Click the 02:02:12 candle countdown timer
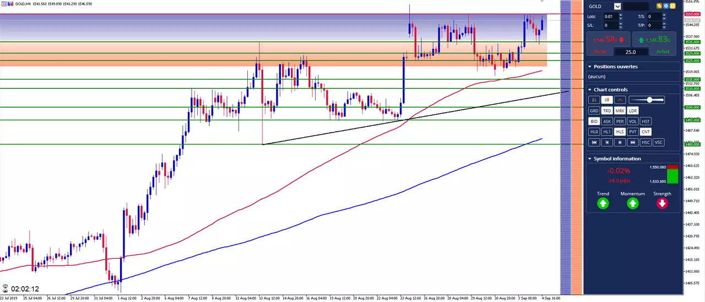The height and width of the screenshot is (302, 705). click(25, 288)
